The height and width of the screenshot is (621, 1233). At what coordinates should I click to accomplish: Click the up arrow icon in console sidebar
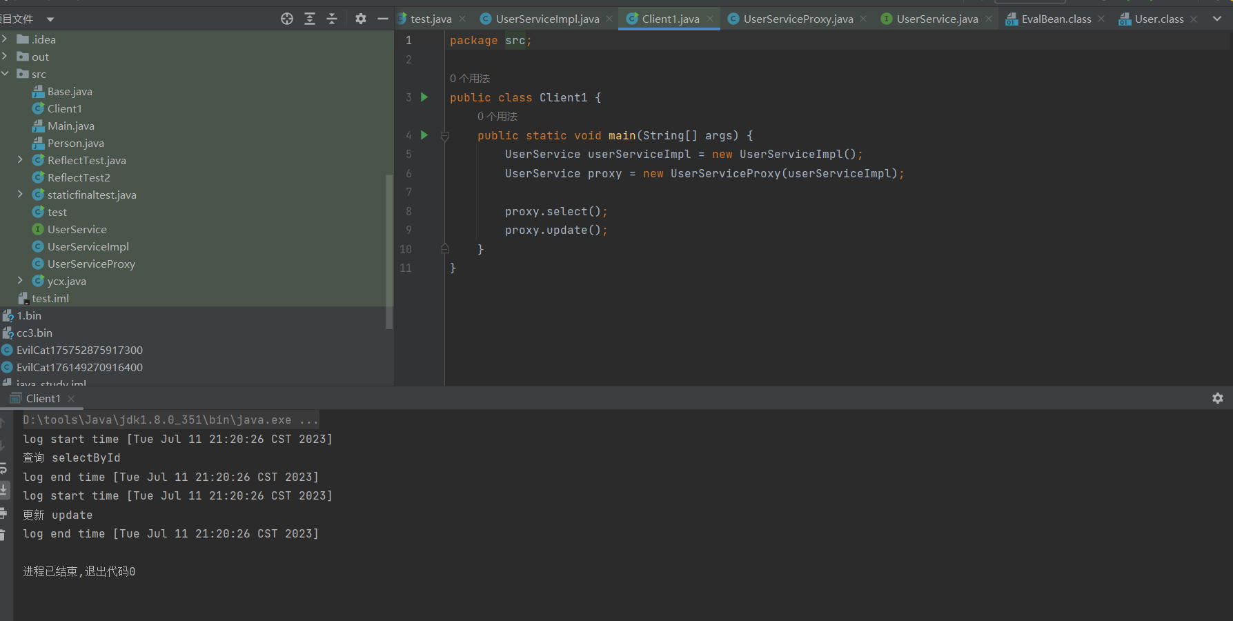pyautogui.click(x=3, y=422)
